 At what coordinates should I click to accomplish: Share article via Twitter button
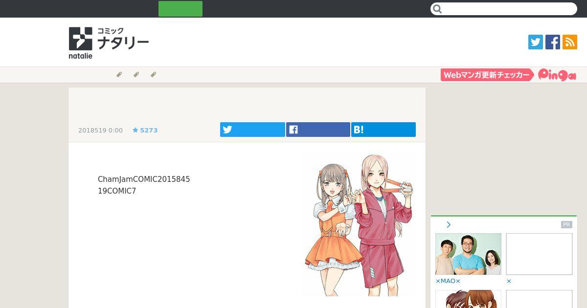point(252,130)
